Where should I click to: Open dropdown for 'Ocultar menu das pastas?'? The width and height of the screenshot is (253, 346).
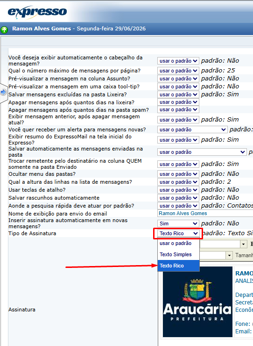(x=178, y=174)
